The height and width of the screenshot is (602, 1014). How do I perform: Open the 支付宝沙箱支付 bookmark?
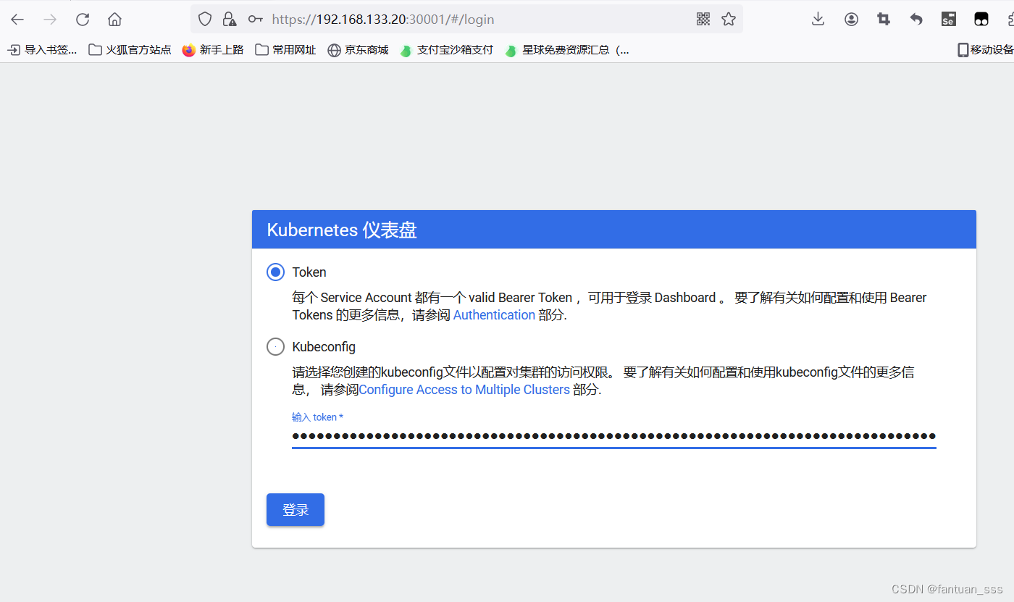[446, 50]
